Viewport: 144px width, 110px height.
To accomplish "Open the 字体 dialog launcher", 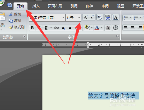I will 118,36.
